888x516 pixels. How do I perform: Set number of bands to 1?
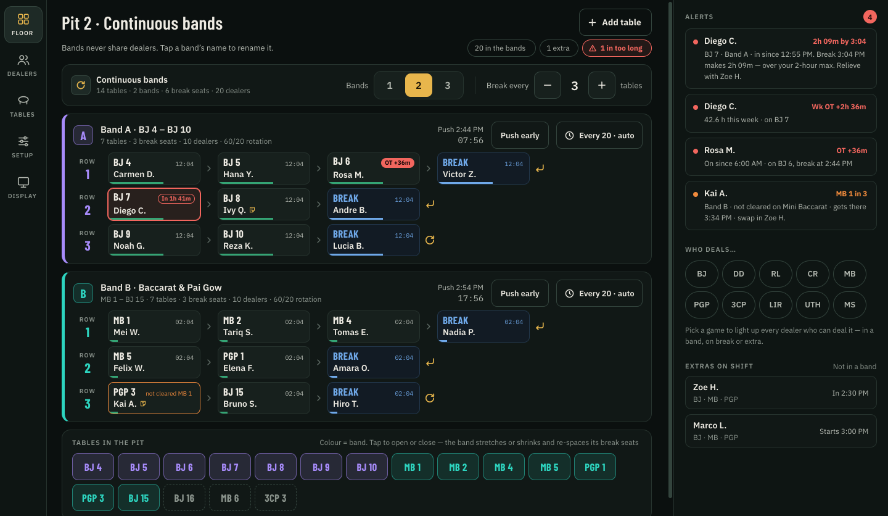click(x=389, y=85)
